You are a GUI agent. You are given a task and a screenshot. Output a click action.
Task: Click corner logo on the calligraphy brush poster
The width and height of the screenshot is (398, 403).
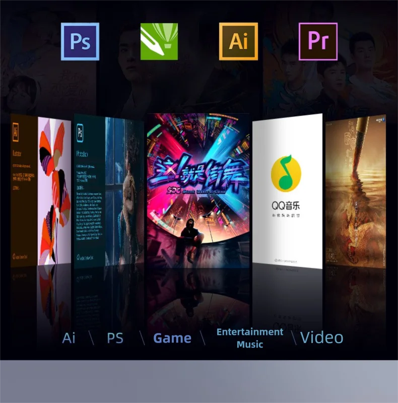(380, 120)
